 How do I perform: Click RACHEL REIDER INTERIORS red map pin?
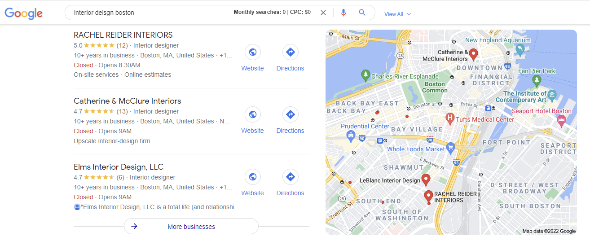[428, 197]
